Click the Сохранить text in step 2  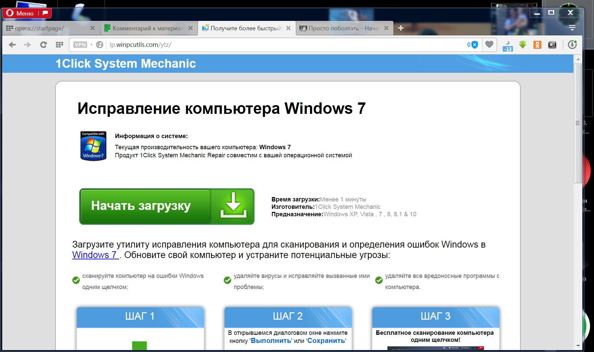pyautogui.click(x=326, y=341)
